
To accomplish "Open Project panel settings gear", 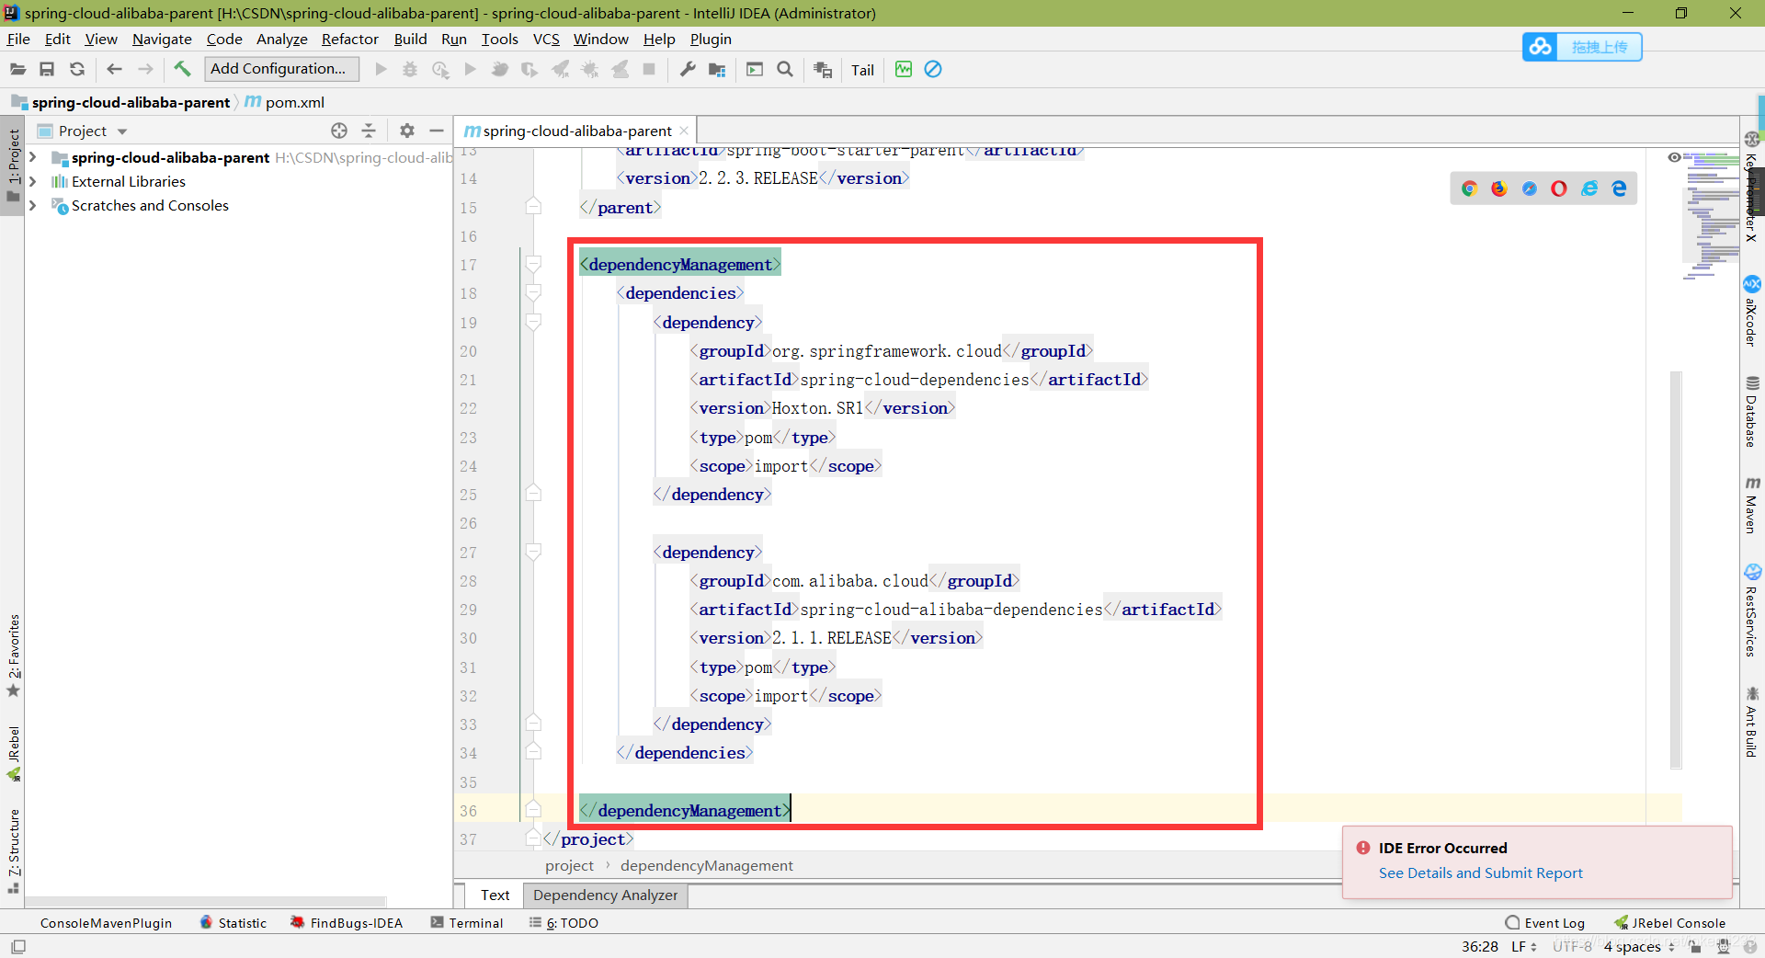I will (407, 131).
